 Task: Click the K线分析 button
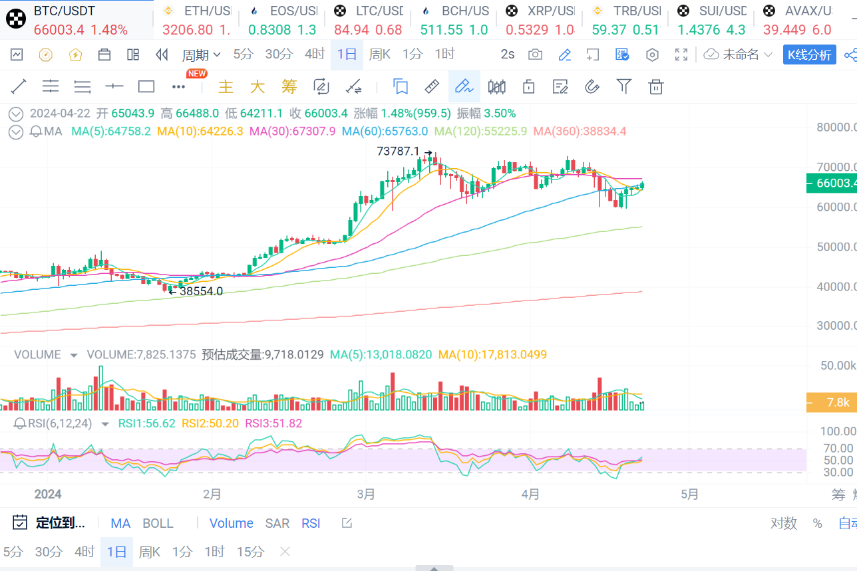coord(809,55)
